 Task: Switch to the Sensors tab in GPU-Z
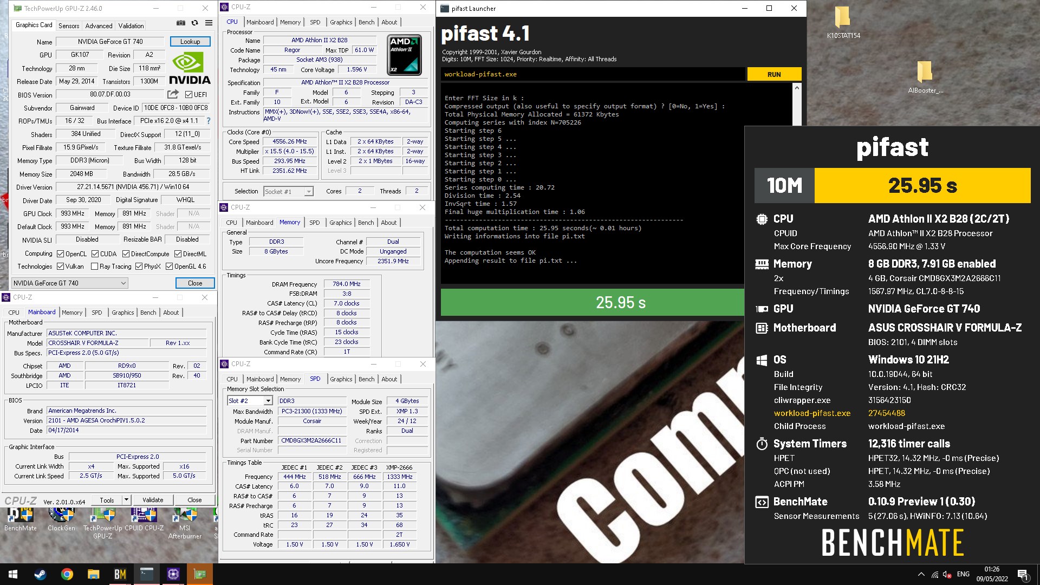(x=69, y=25)
